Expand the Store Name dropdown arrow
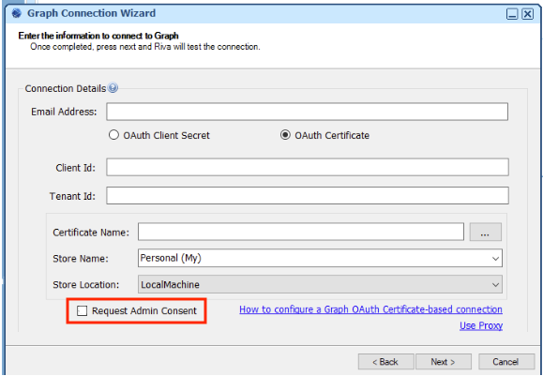This screenshot has width=543, height=376. tap(495, 259)
